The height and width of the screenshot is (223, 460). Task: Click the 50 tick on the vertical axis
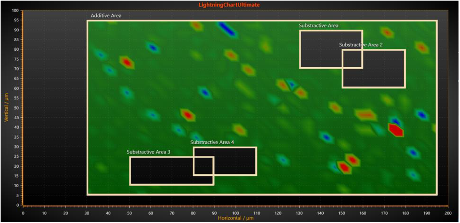(16, 108)
